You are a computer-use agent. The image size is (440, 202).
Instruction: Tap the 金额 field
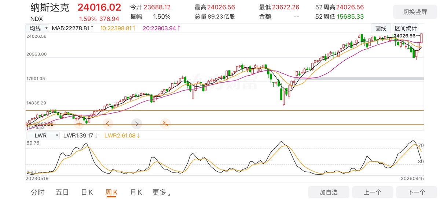(x=280, y=16)
